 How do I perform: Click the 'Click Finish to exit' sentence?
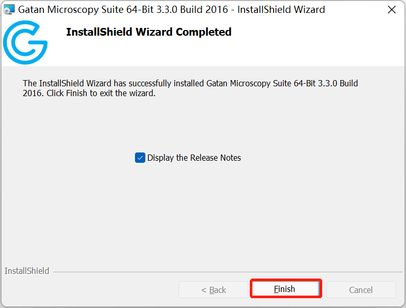pyautogui.click(x=101, y=93)
